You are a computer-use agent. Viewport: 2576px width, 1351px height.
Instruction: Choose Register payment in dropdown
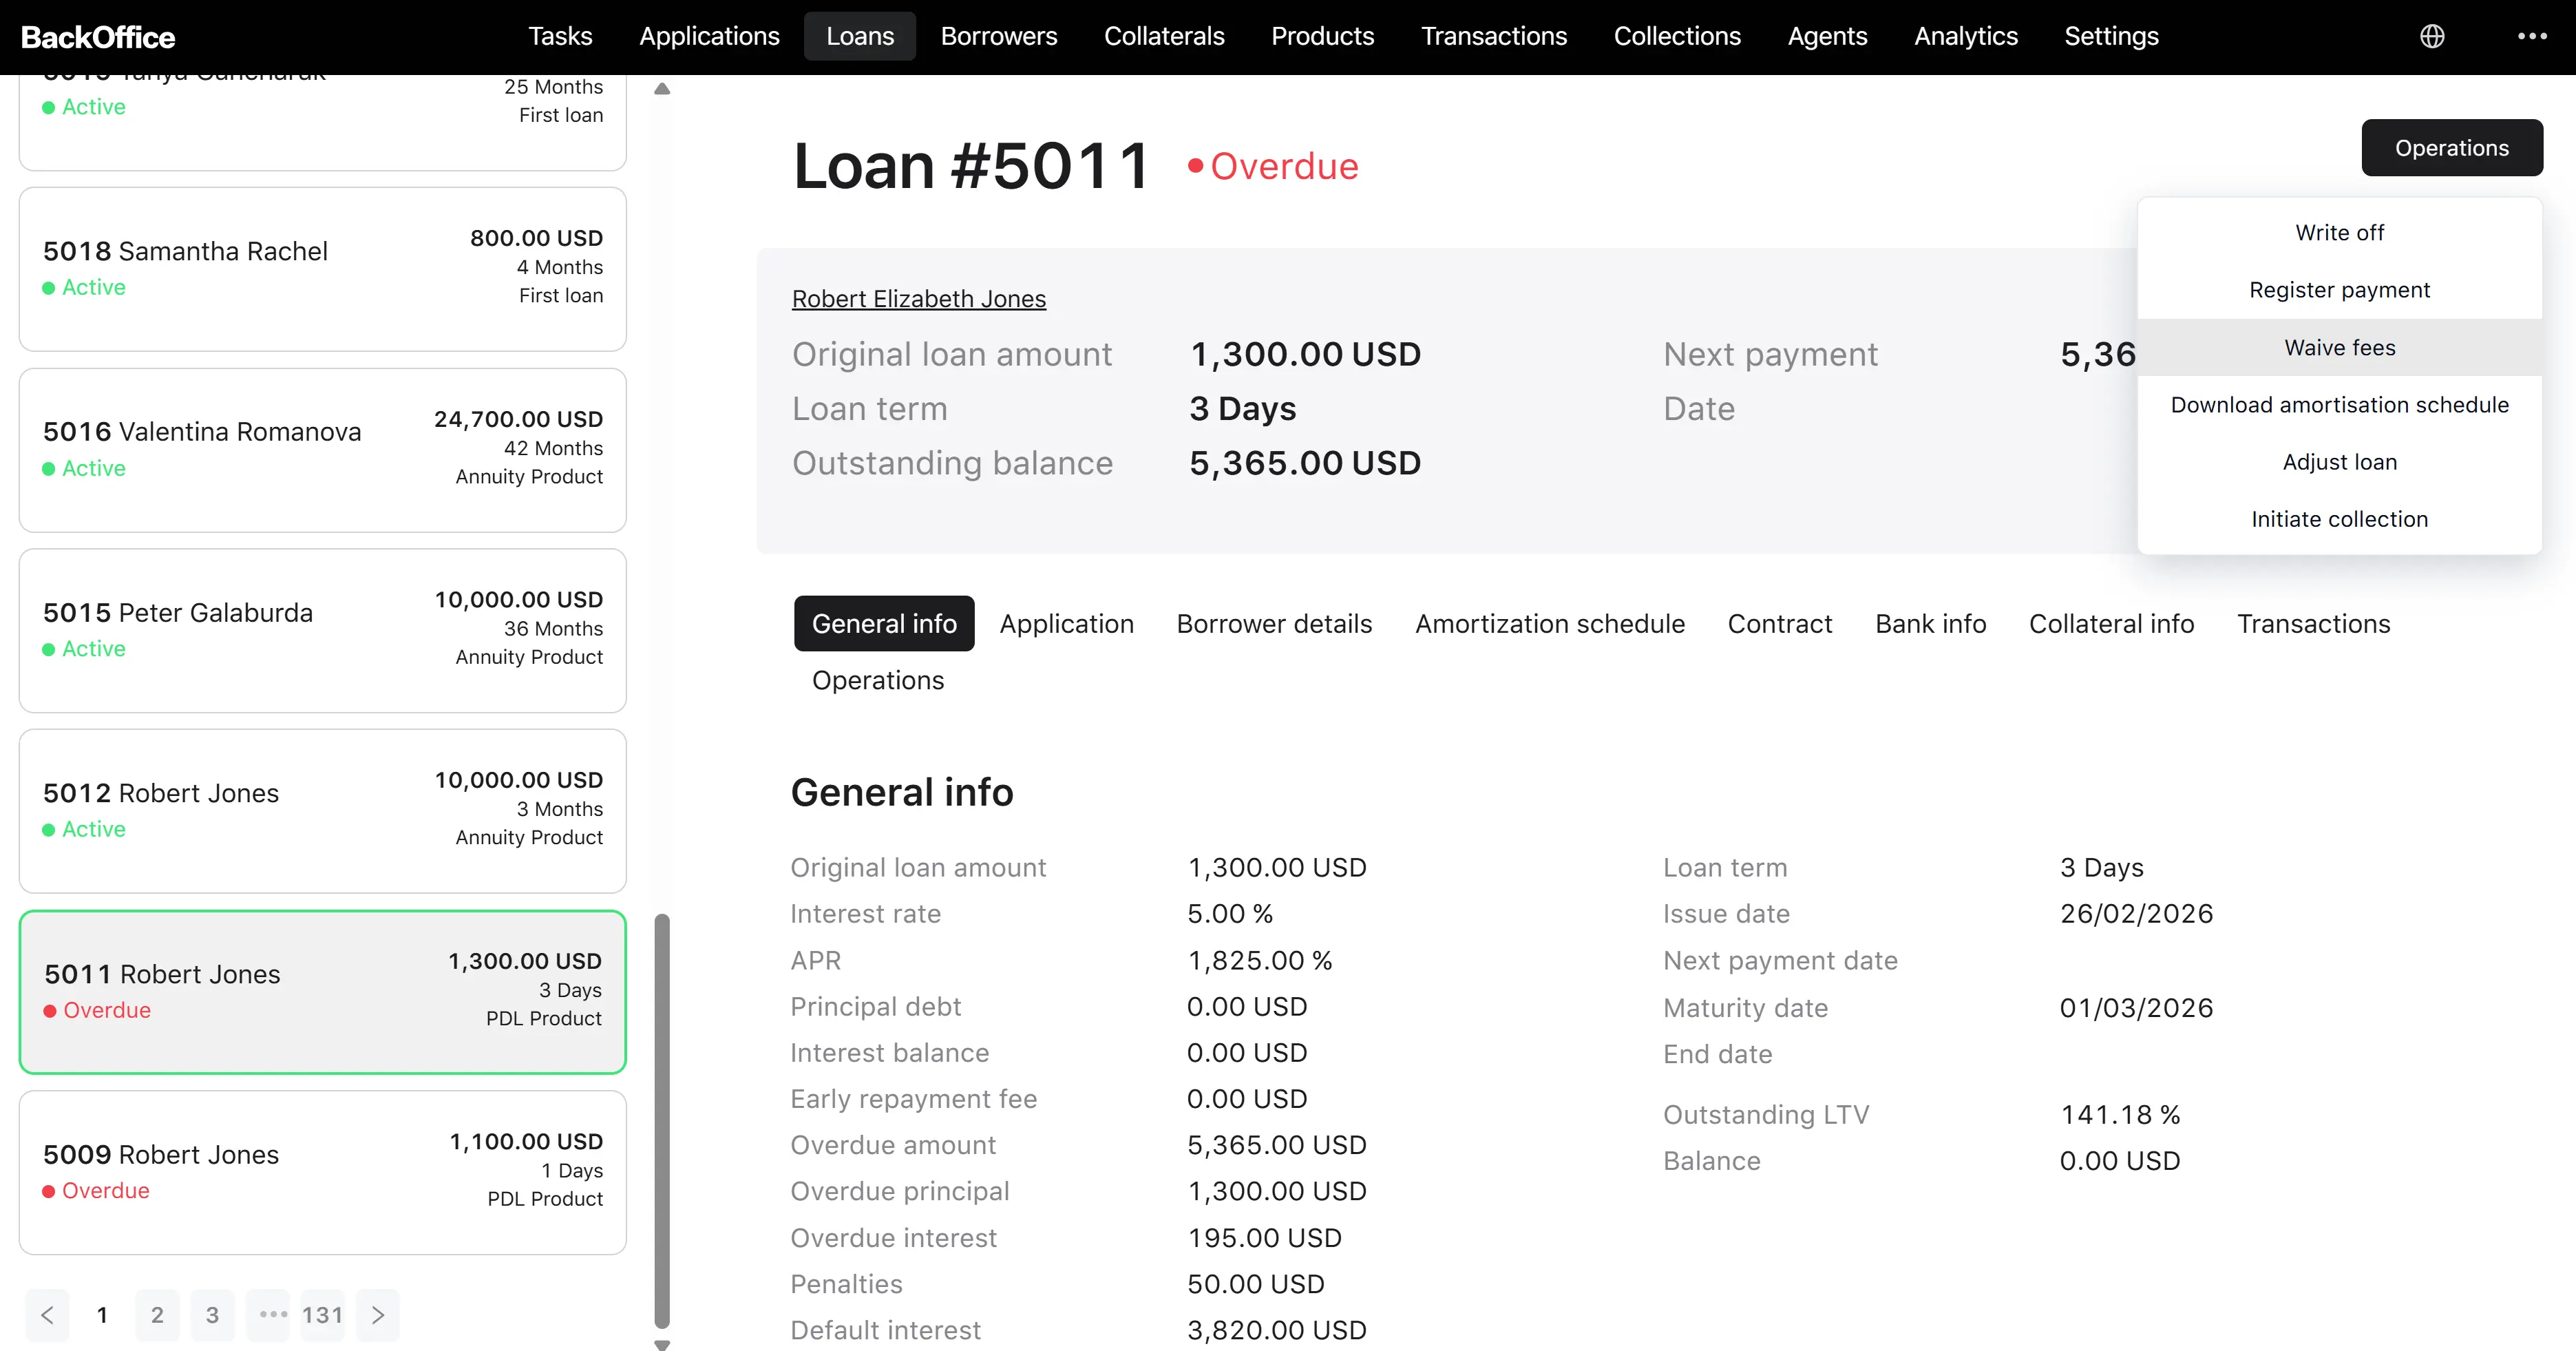2339,290
